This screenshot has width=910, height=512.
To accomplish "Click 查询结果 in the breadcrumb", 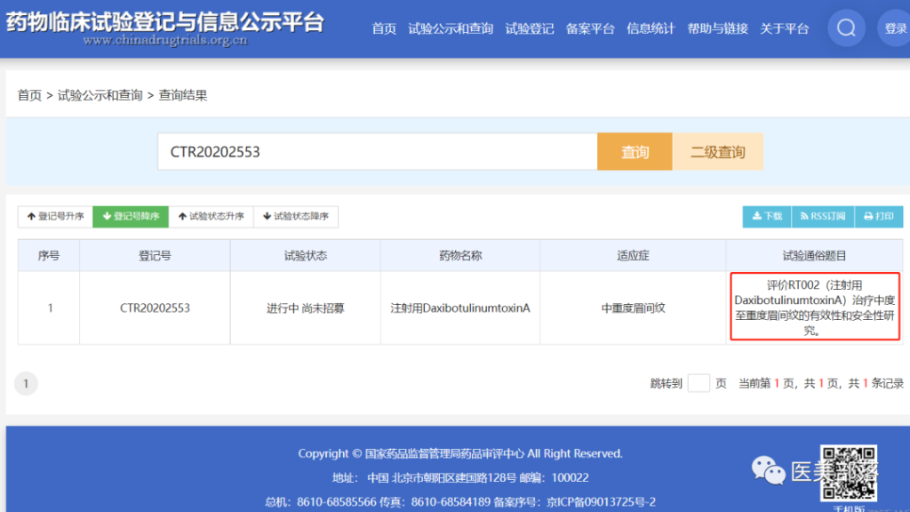I will (183, 95).
